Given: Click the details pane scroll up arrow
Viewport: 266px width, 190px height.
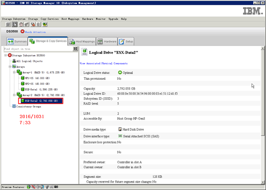Looking at the screenshot, I should tap(263, 48).
